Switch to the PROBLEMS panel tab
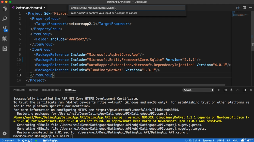This screenshot has width=254, height=142. tap(19, 90)
